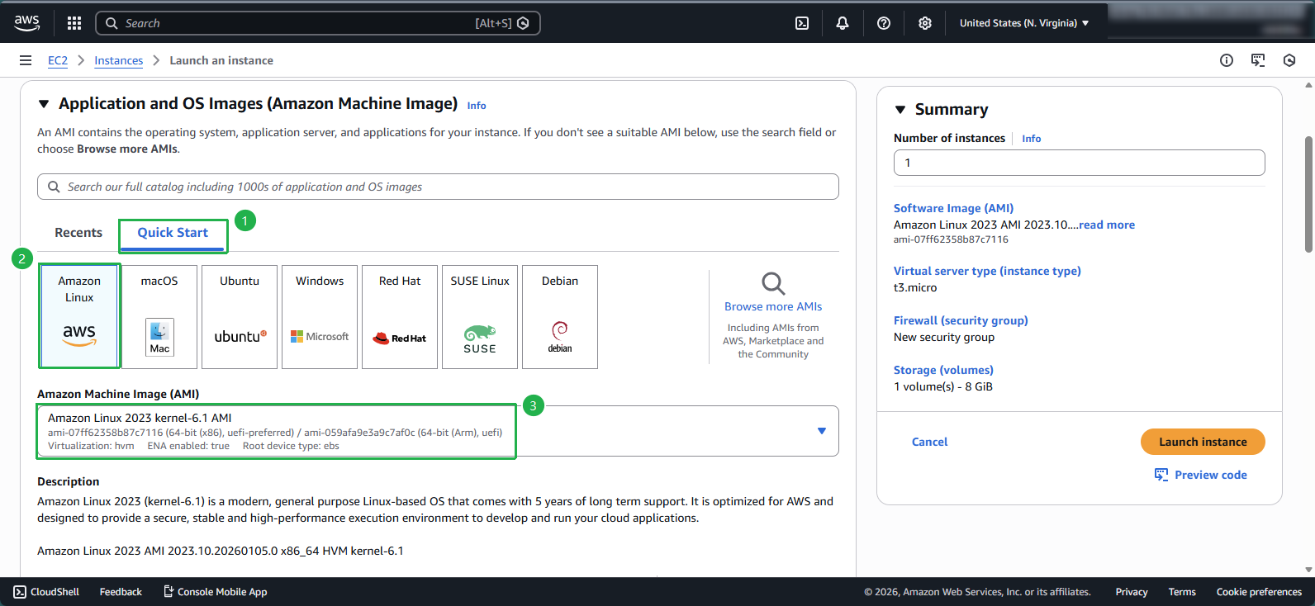Screen dimensions: 1315x606
Task: Open the tutorials panel icon in the breadcrumb bar
Action: pyautogui.click(x=1258, y=60)
